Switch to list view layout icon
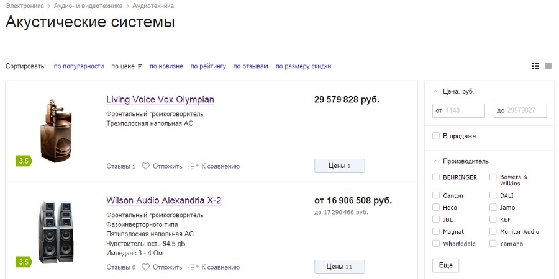 535,66
